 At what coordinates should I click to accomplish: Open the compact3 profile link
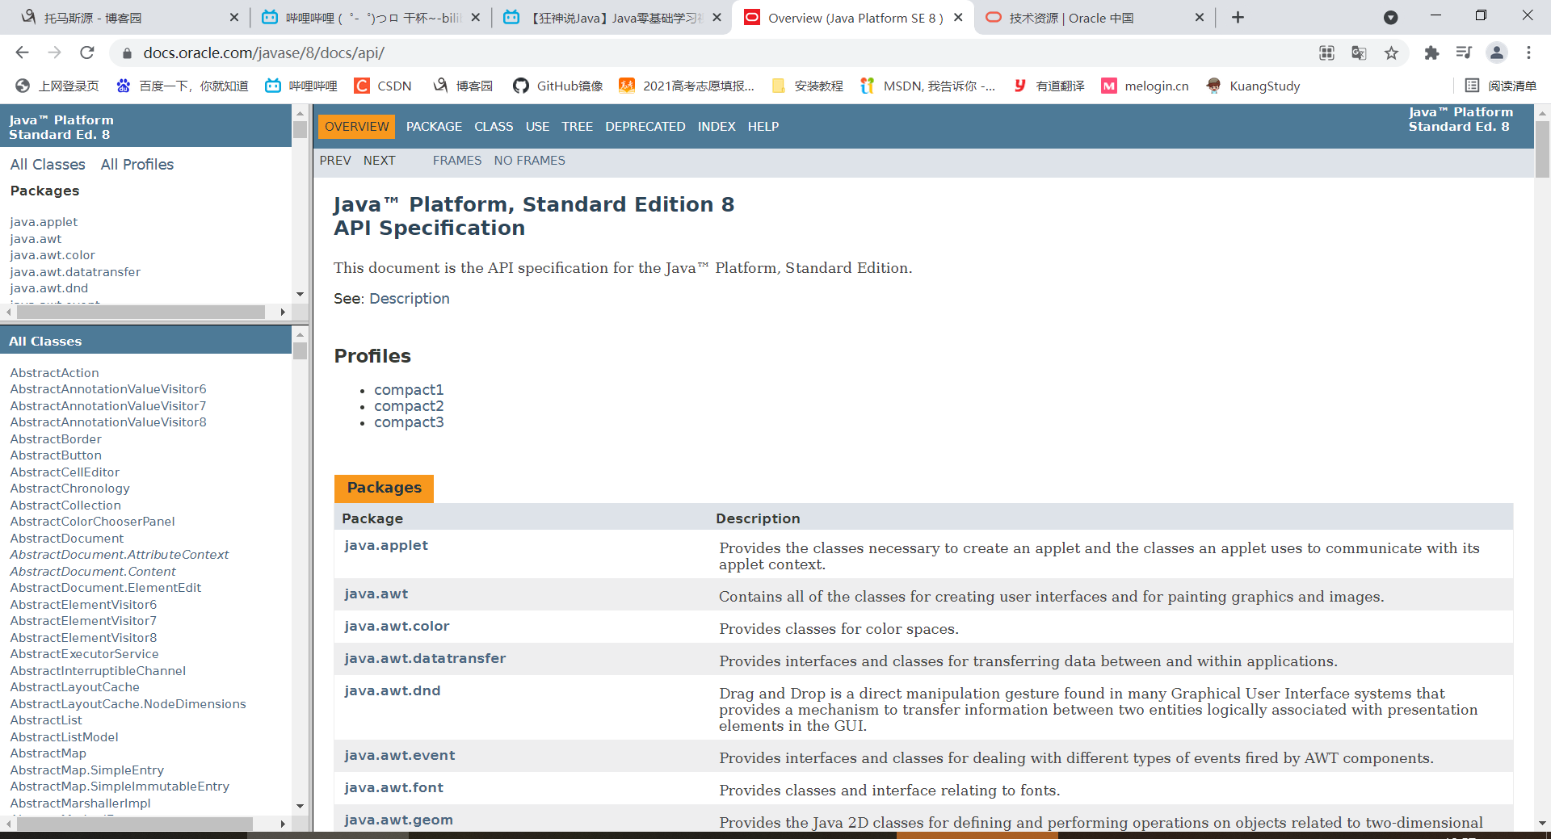(x=409, y=422)
